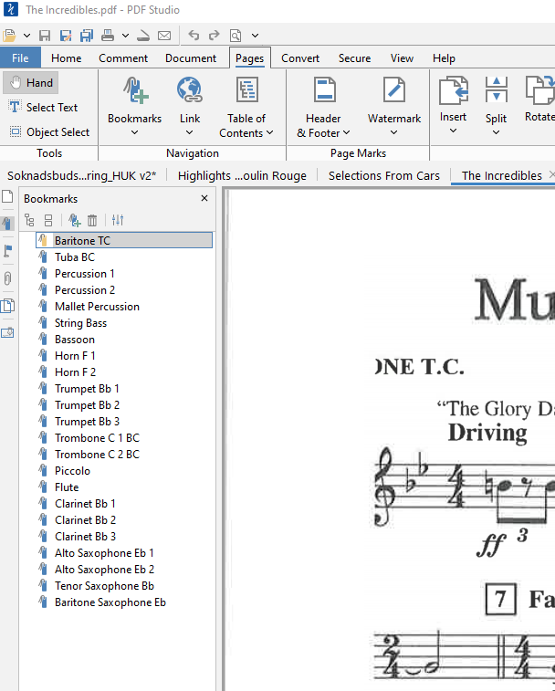Viewport: 555px width, 691px height.
Task: Open the Secure ribbon tab
Action: coord(354,58)
